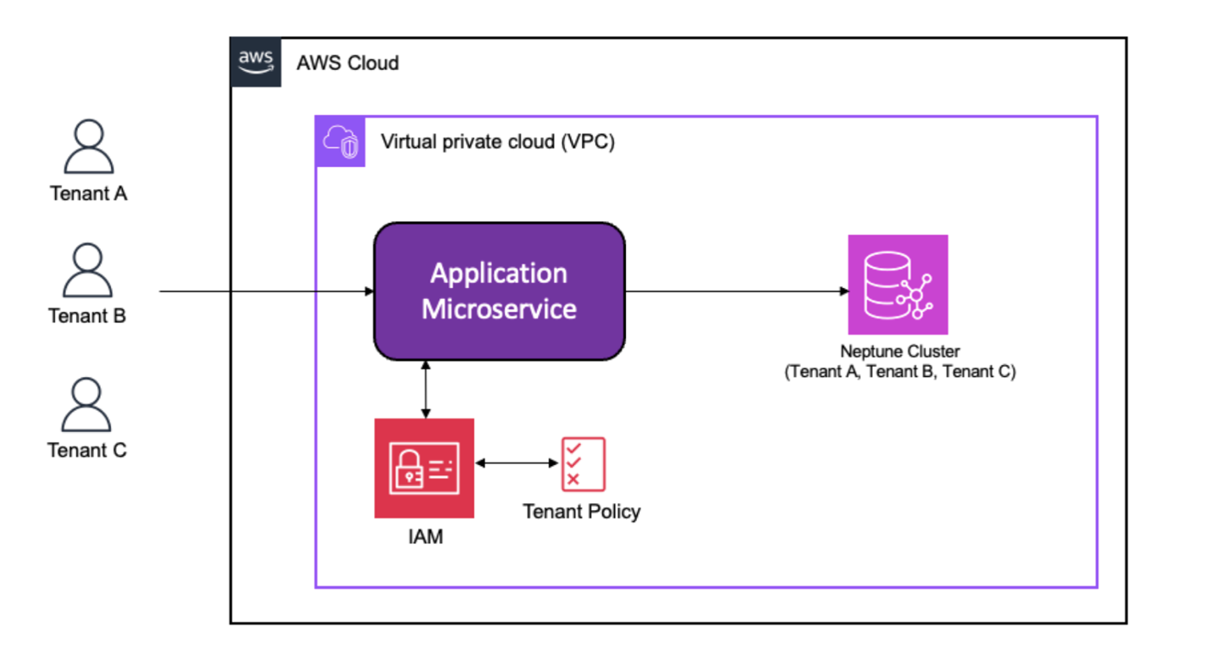Click the Tenant A user icon

pyautogui.click(x=88, y=147)
